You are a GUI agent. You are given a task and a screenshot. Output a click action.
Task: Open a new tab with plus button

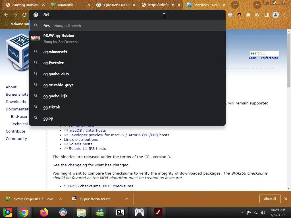[x=235, y=5]
